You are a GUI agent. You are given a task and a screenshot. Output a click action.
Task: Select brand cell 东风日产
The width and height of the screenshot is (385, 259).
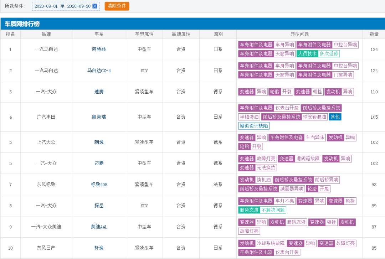coord(46,248)
